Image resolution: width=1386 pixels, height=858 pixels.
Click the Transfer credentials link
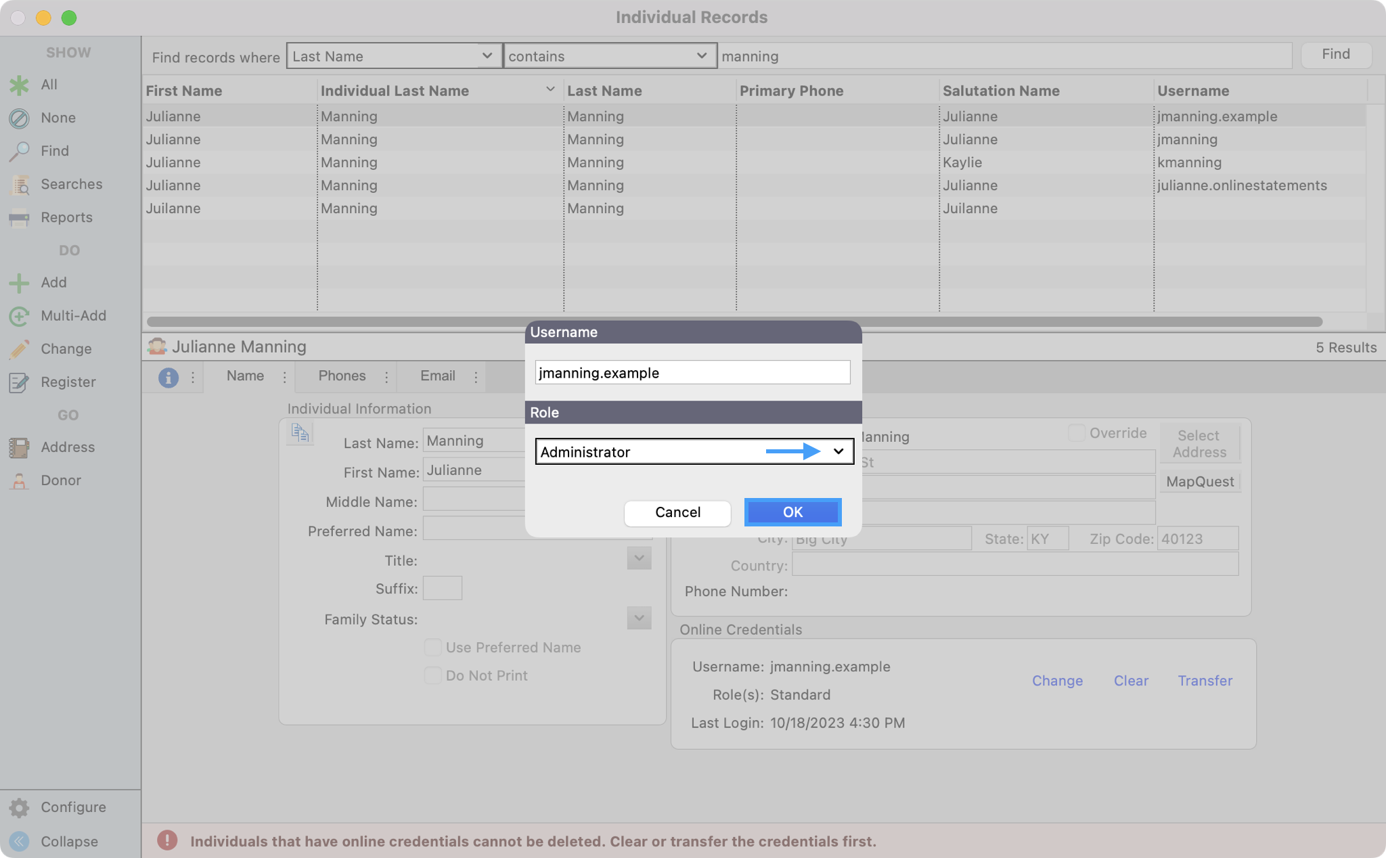click(x=1205, y=681)
